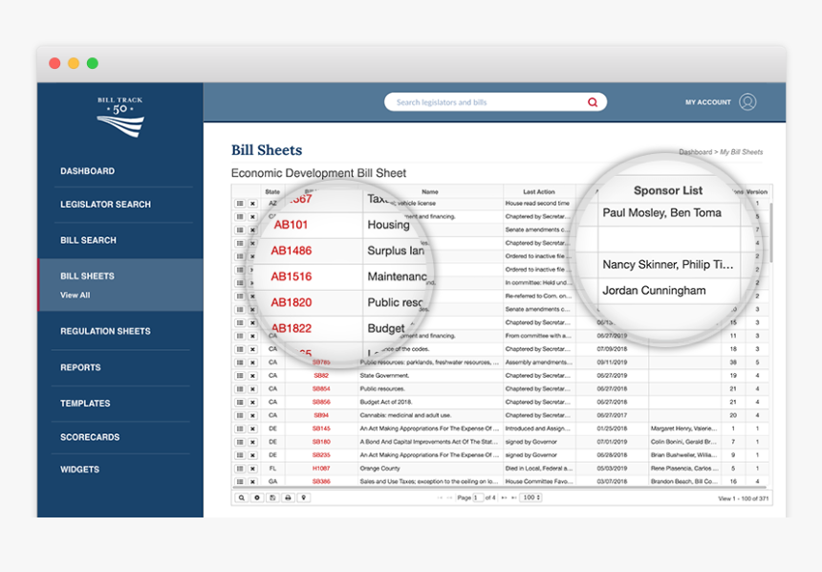Go to the first page using pager icon
The height and width of the screenshot is (572, 822).
tap(440, 497)
